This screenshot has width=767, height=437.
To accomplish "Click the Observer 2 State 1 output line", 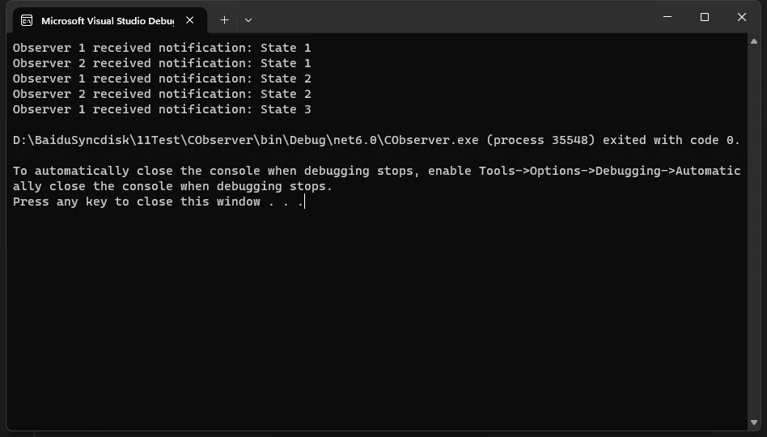I will click(162, 63).
